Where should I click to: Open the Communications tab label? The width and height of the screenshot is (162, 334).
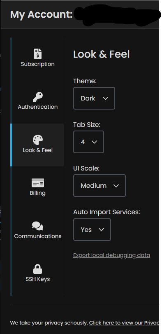[x=38, y=236]
